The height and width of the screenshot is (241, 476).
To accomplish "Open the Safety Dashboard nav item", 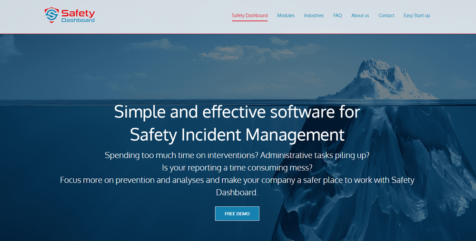I will 249,16.
